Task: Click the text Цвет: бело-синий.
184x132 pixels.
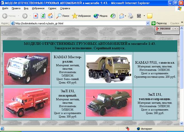Action: (x=68, y=79)
